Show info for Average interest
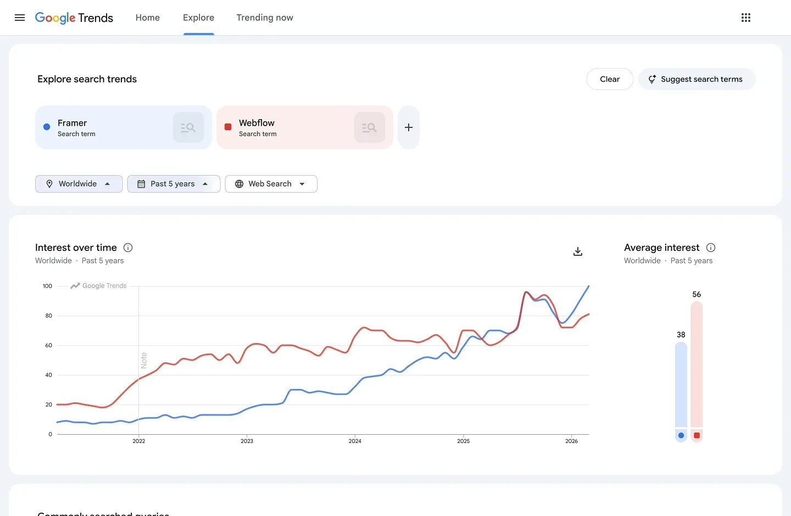The image size is (791, 516). coord(711,248)
